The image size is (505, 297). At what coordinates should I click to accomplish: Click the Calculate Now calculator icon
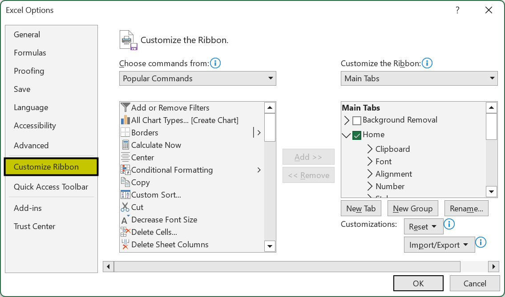pyautogui.click(x=125, y=145)
